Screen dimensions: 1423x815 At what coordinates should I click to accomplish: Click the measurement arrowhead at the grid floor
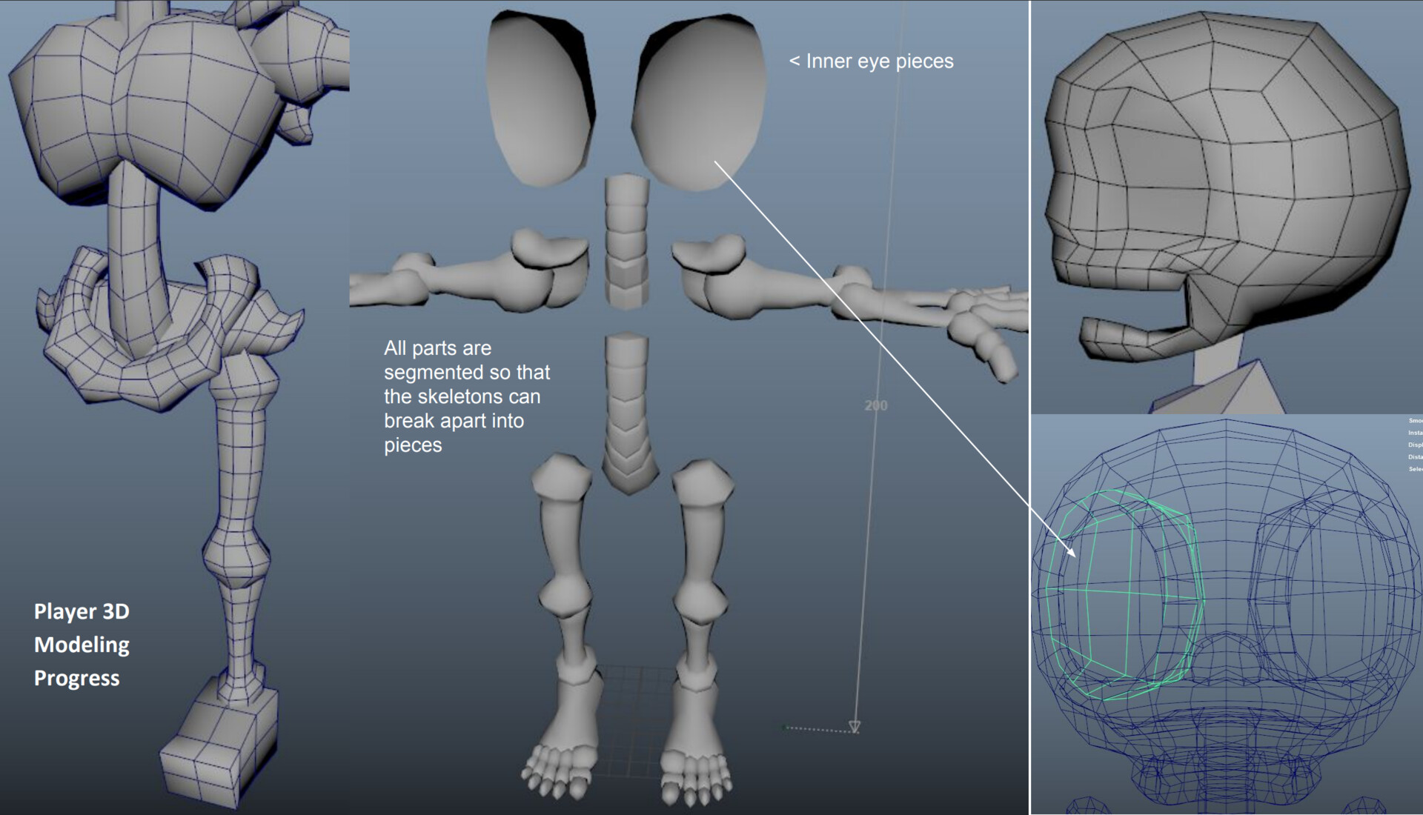[855, 727]
